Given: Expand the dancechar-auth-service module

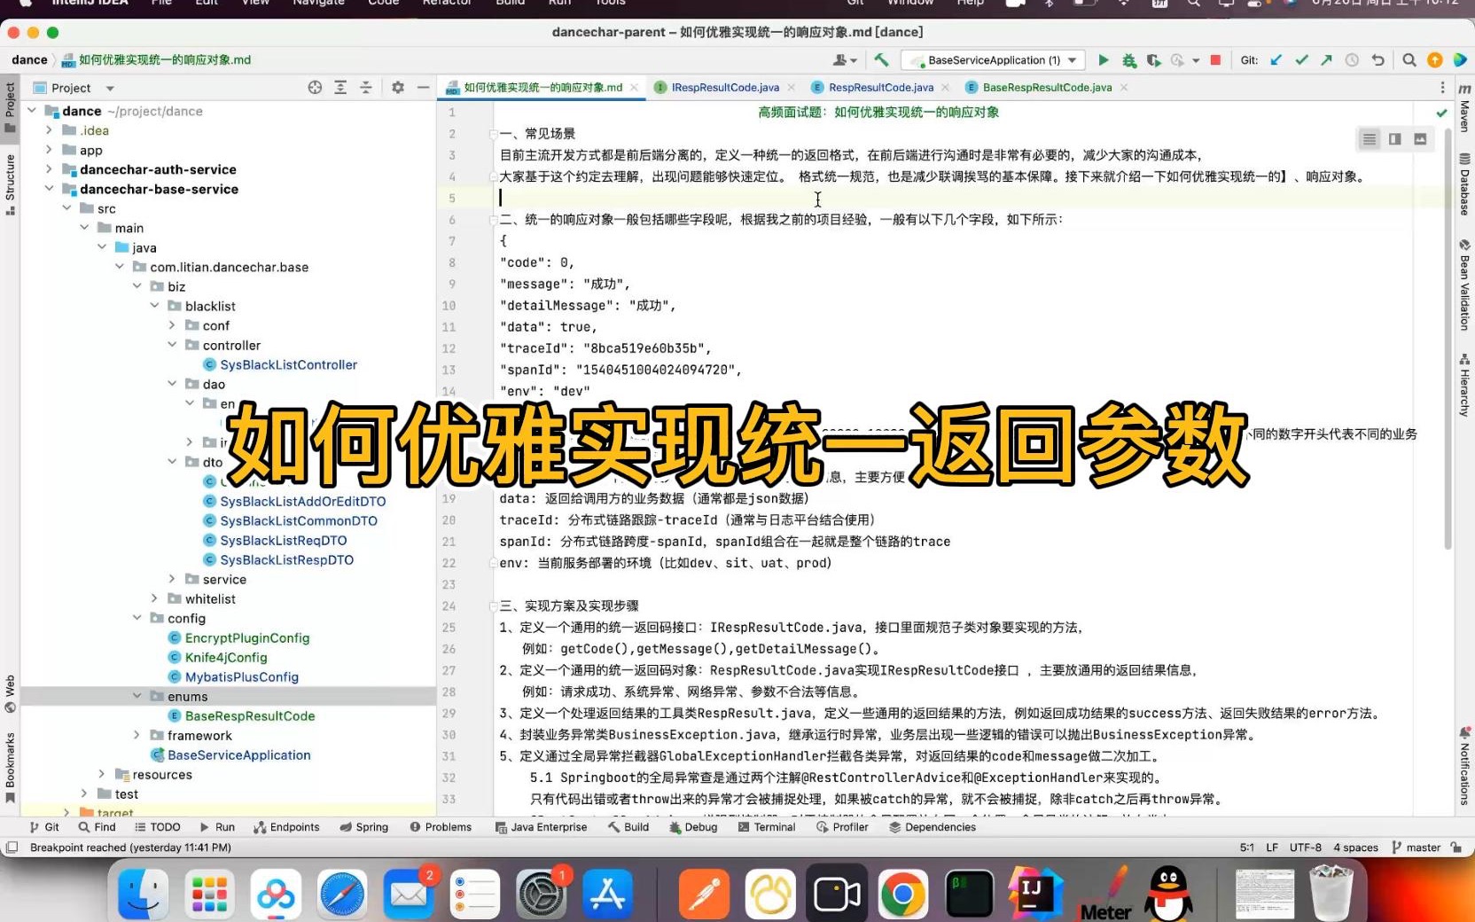Looking at the screenshot, I should (49, 169).
